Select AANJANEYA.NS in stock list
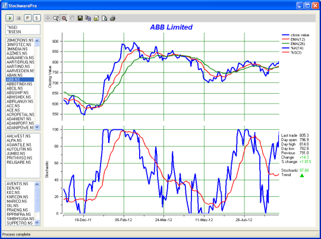The height and width of the screenshot is (239, 321). [x=20, y=58]
